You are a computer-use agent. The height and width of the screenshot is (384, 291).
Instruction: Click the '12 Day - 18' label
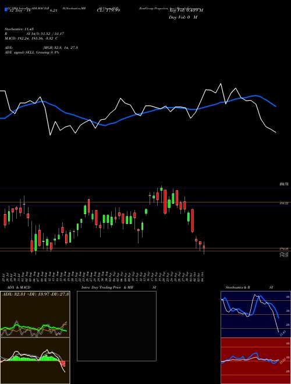pyautogui.click(x=19, y=10)
